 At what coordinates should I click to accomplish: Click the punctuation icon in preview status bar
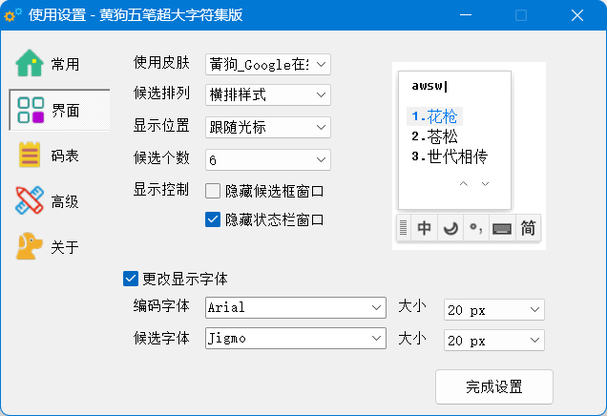474,229
